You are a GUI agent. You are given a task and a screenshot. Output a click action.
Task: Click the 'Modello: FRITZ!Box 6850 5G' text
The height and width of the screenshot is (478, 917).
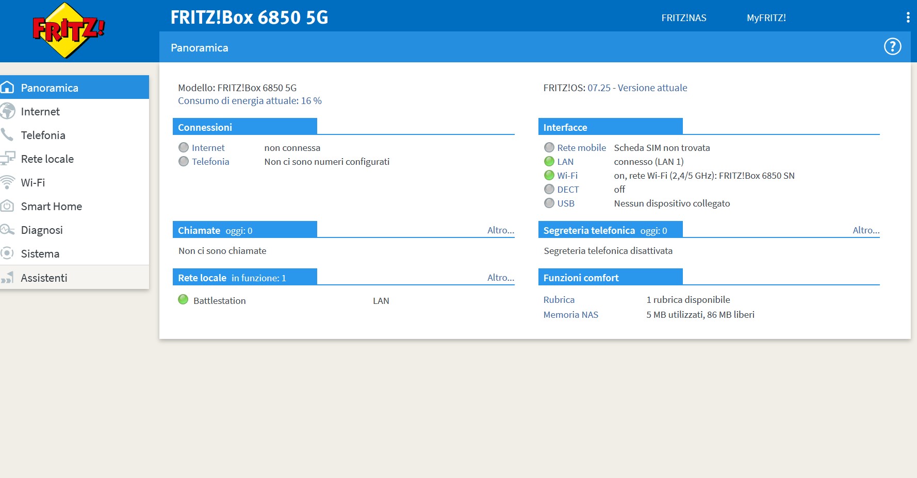[237, 88]
